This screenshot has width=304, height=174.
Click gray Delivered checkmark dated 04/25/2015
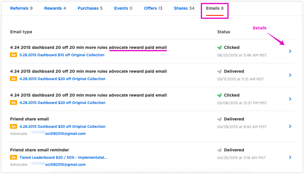[219, 150]
